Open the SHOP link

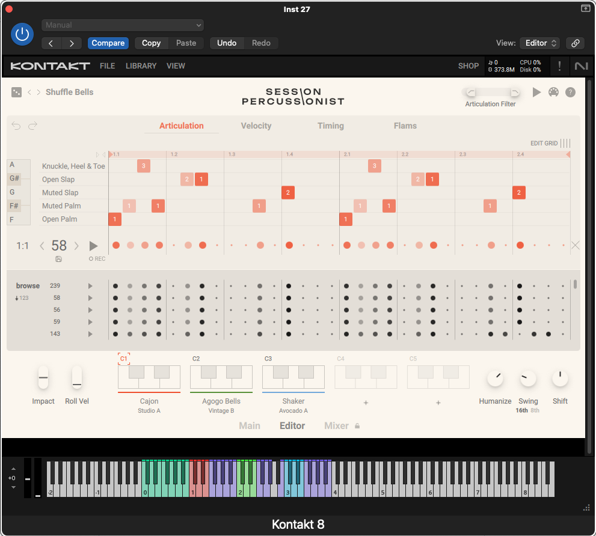click(469, 66)
